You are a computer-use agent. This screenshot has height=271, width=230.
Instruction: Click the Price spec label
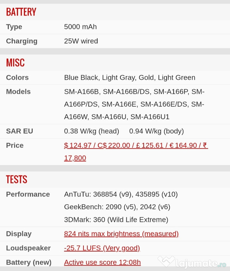coord(15,145)
